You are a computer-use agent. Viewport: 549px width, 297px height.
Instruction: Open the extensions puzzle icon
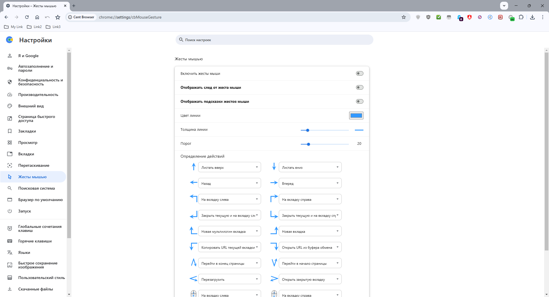tap(521, 17)
